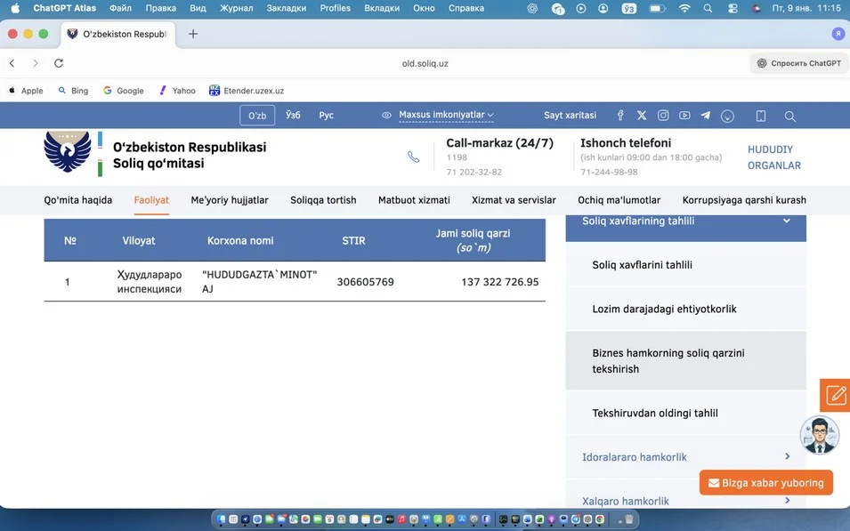Collapse the Soliq xavflarining tahlili section
The height and width of the screenshot is (531, 850).
[786, 221]
